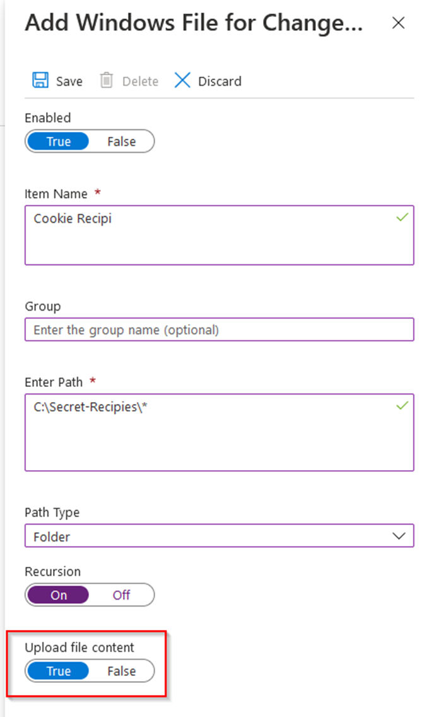
Task: Click the green checkmark beside Item Name
Action: 402,217
